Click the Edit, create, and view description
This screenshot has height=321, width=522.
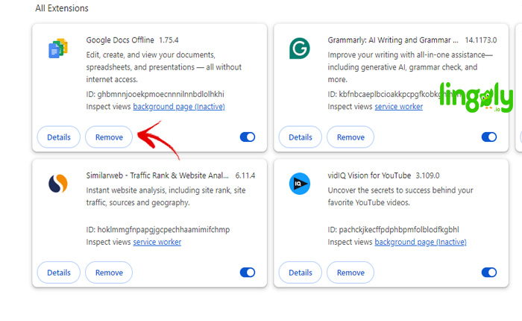164,67
